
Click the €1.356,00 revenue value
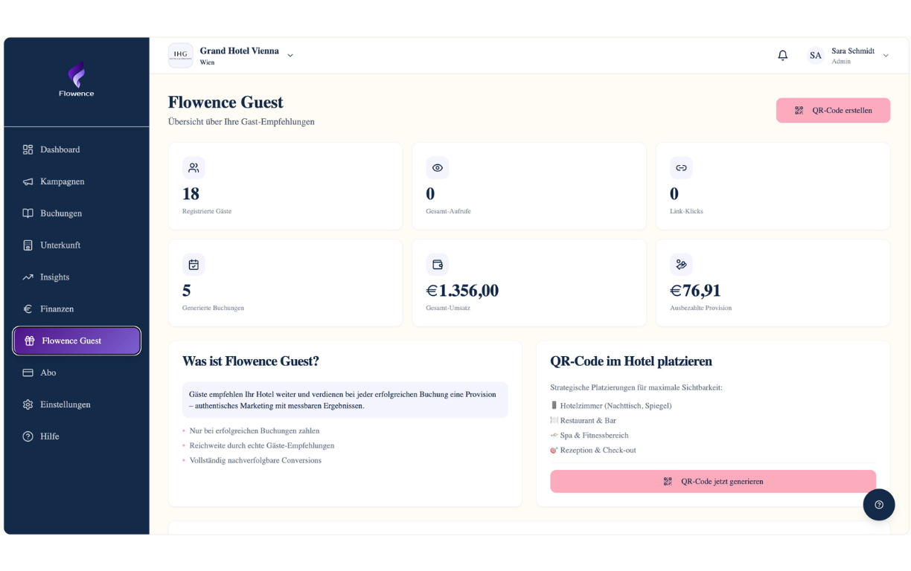[x=462, y=291]
